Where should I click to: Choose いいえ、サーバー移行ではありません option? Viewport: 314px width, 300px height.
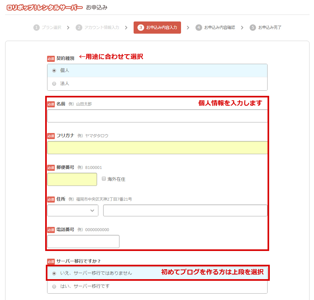[x=54, y=273]
